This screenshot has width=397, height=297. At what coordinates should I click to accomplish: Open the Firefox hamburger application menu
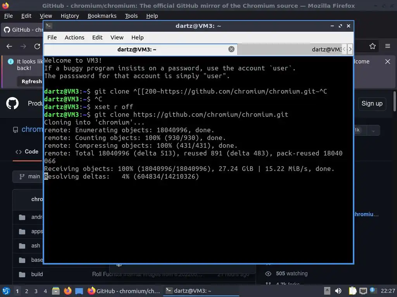coord(388,46)
